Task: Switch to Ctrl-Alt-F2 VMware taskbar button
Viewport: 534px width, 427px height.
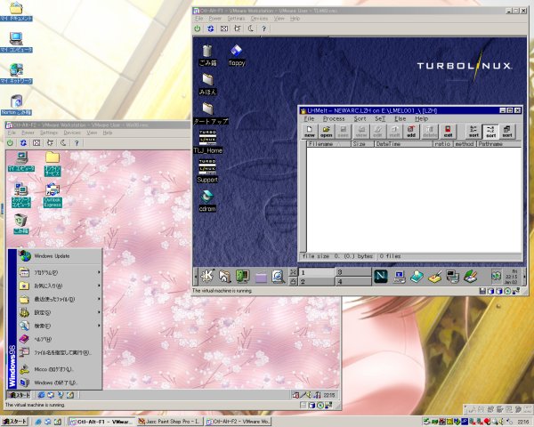Action: 238,422
